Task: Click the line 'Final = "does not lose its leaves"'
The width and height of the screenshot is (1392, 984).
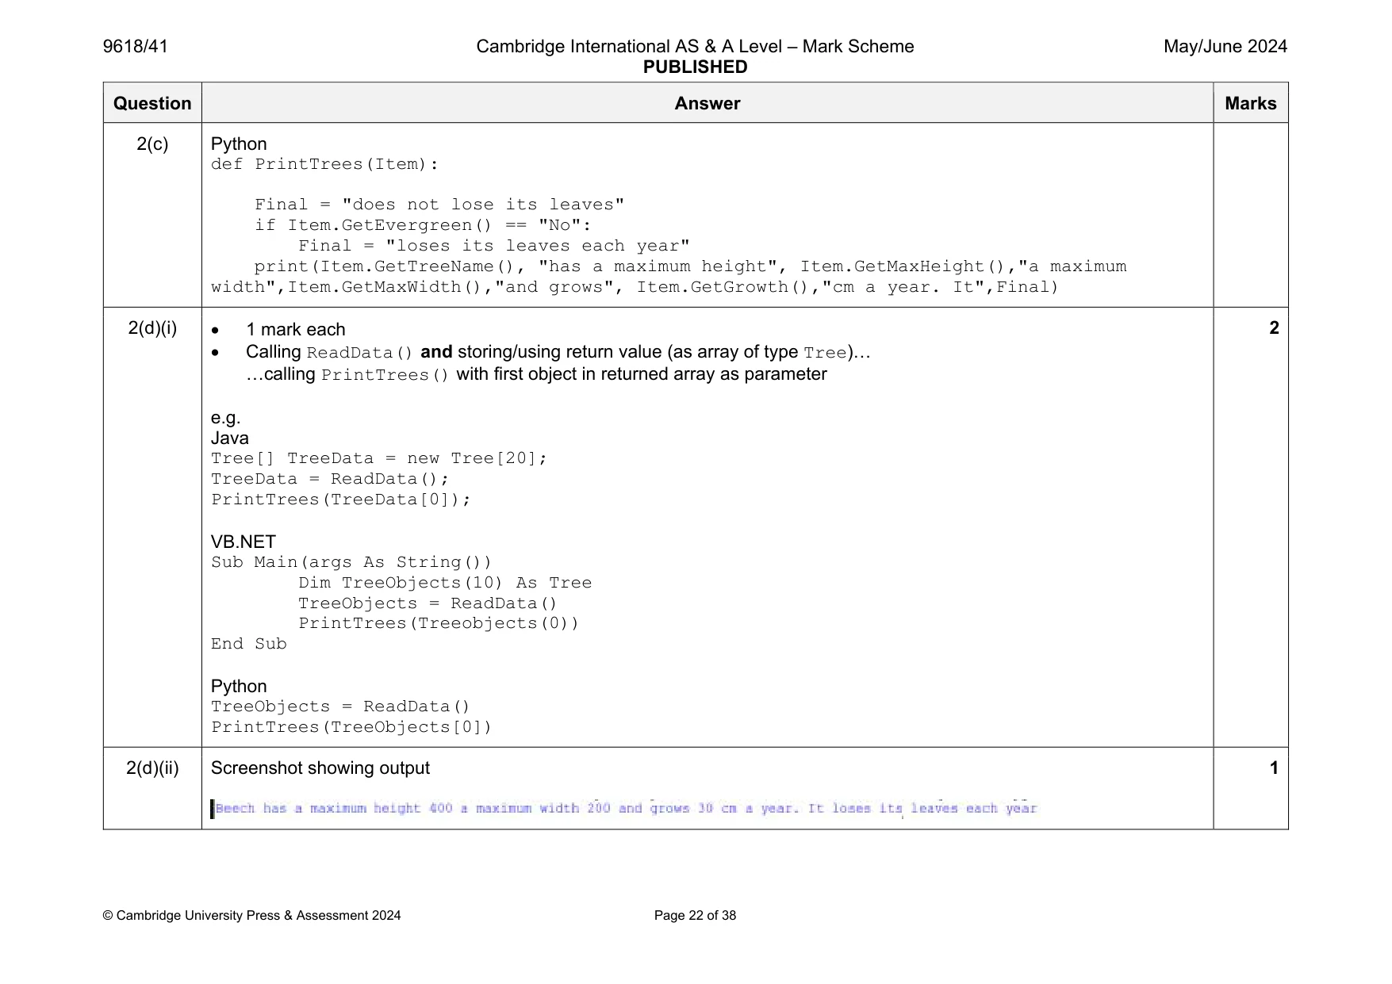Action: click(439, 205)
